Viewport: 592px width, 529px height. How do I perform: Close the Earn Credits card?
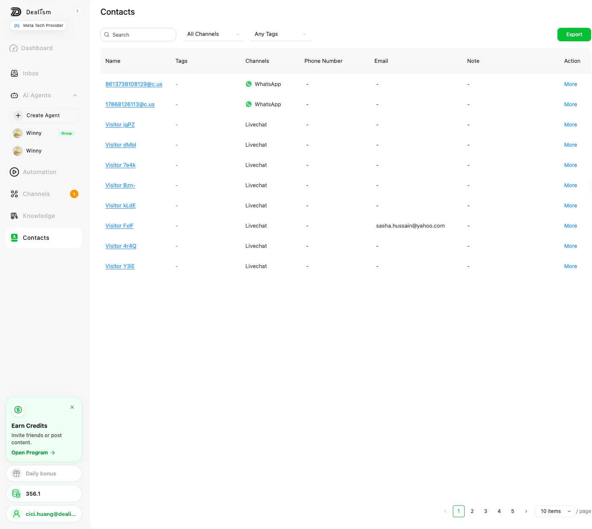pos(72,407)
